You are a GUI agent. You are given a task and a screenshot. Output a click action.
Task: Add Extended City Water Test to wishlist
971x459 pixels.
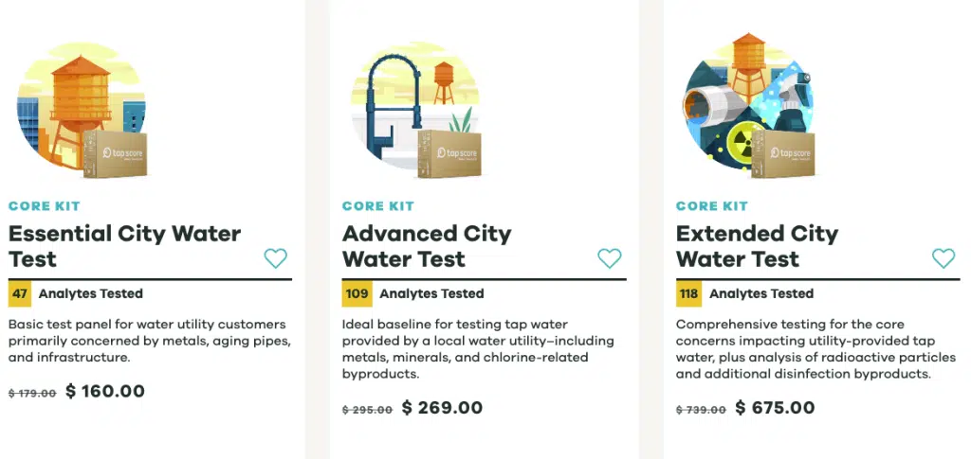[x=944, y=258]
